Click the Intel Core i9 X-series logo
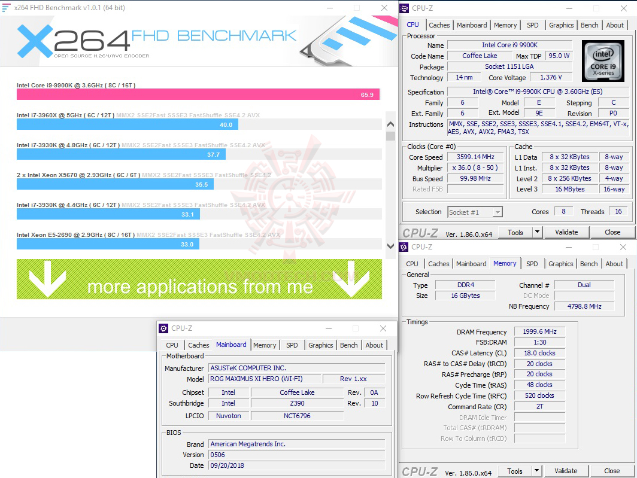This screenshot has height=478, width=637. tap(603, 61)
